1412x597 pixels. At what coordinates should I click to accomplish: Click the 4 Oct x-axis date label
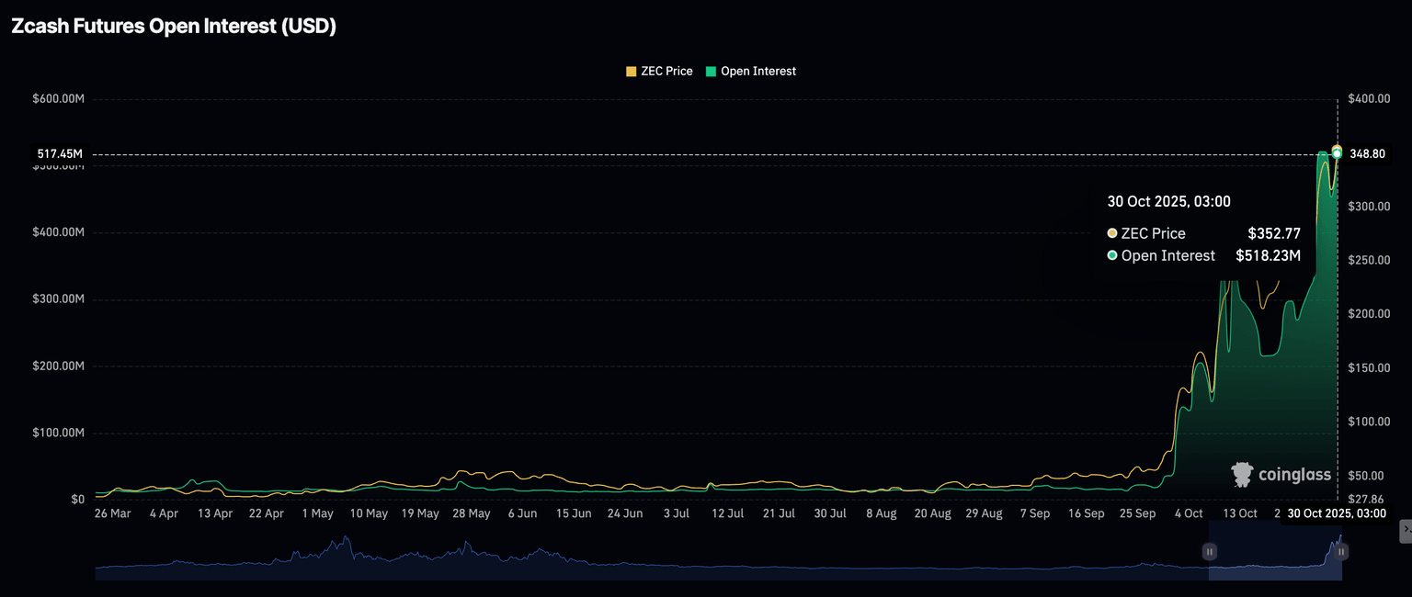click(1187, 513)
